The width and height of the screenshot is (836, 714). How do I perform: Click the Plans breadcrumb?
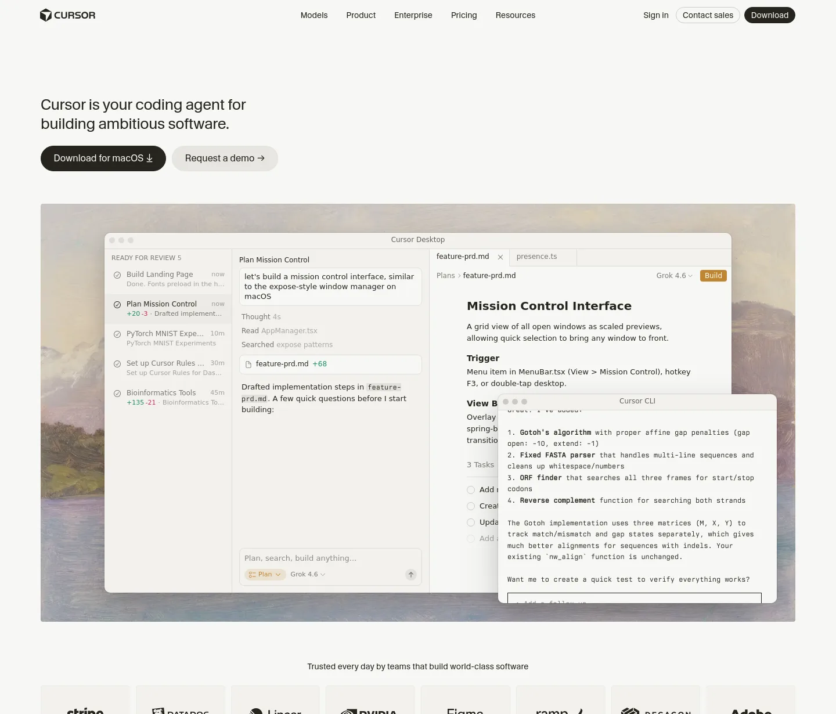coord(446,276)
